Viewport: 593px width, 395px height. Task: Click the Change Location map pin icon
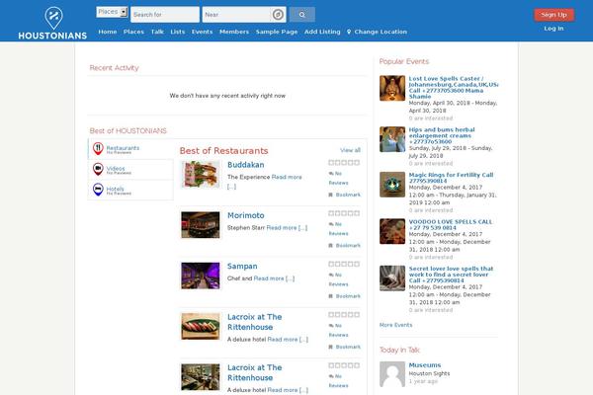click(349, 33)
